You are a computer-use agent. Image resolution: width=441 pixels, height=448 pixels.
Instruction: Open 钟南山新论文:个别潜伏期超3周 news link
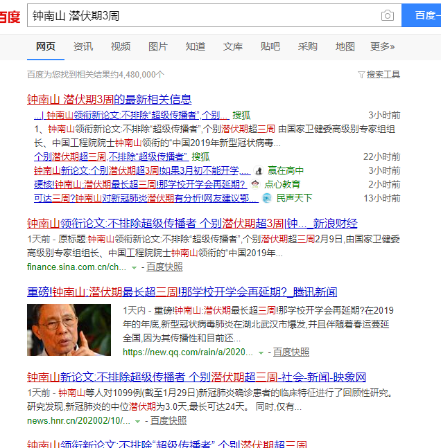(142, 171)
